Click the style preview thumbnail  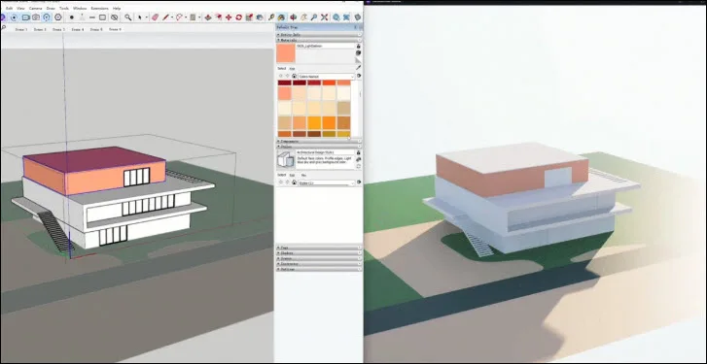(285, 160)
